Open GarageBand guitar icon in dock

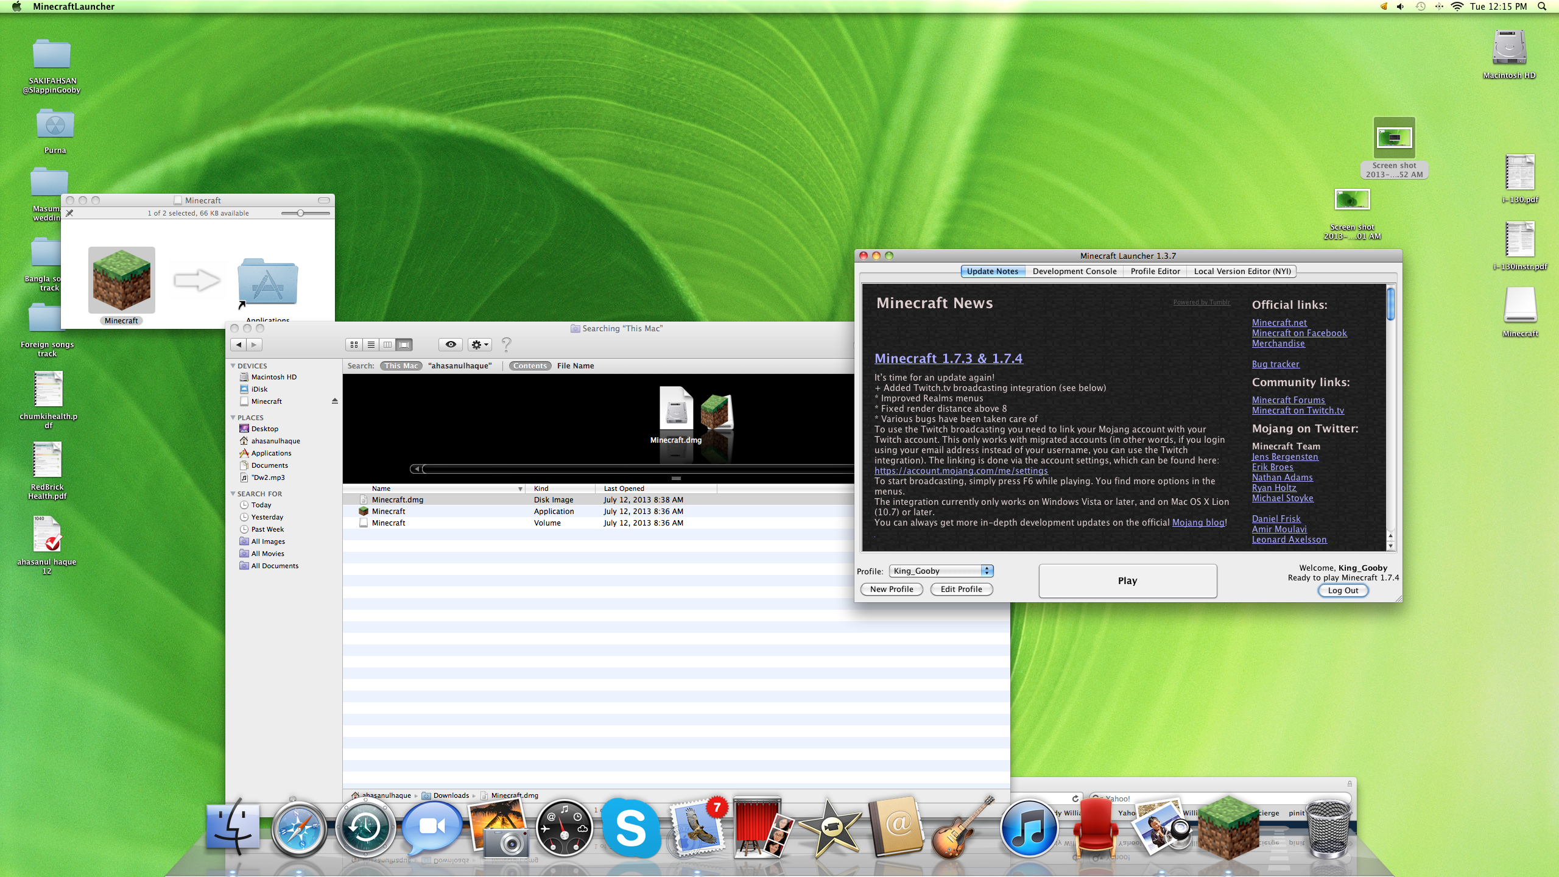click(961, 828)
